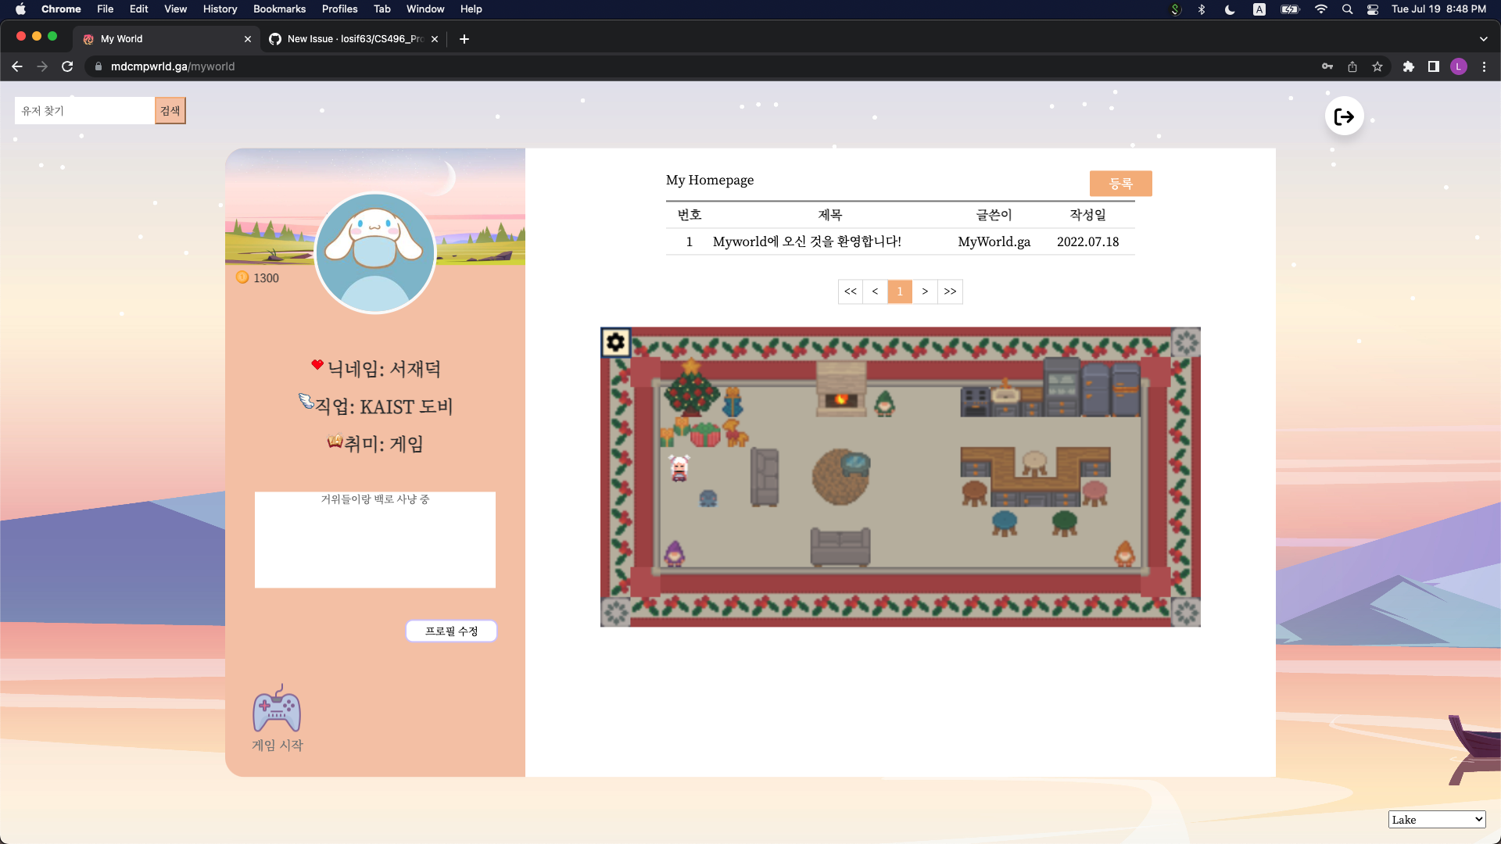The image size is (1501, 844).
Task: Go to first page with <<
Action: coord(851,291)
